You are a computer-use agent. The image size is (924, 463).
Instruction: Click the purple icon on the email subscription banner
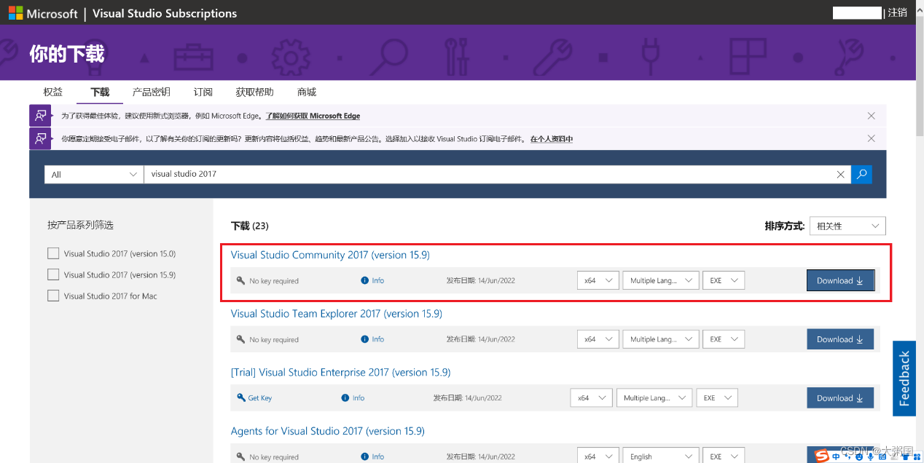[40, 138]
